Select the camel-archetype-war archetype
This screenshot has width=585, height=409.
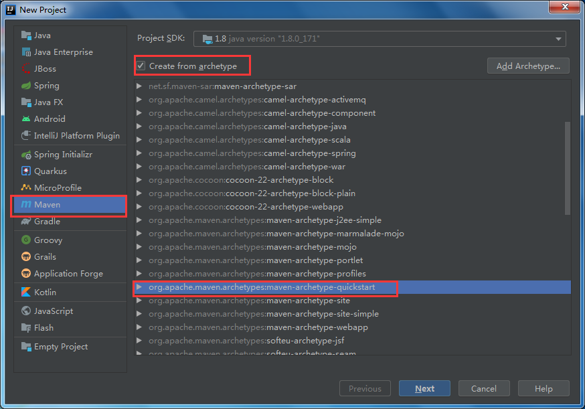tap(247, 167)
